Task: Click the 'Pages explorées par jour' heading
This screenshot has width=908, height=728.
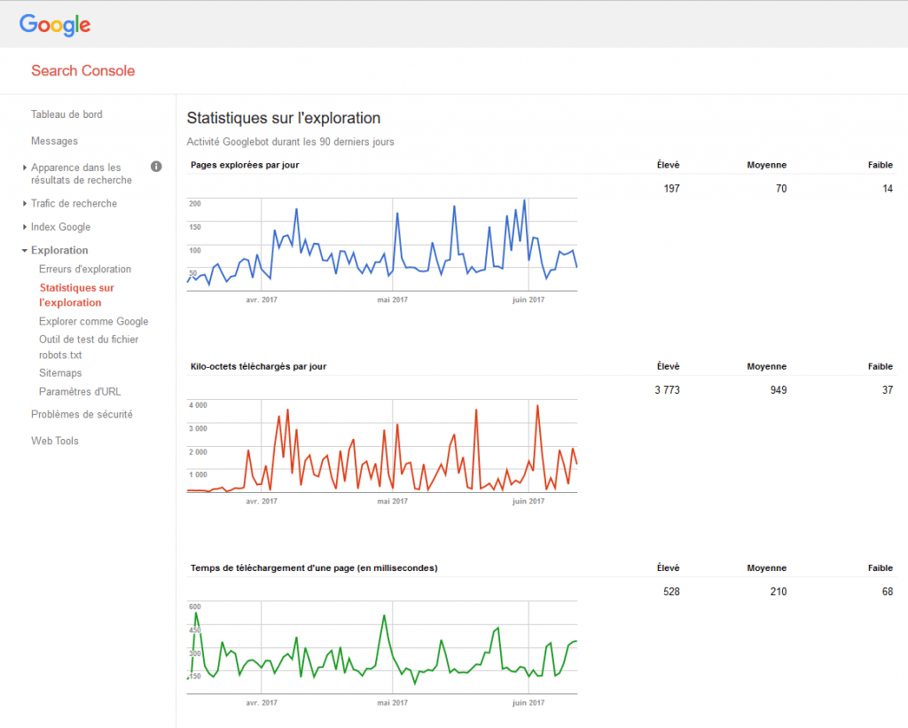Action: tap(245, 165)
